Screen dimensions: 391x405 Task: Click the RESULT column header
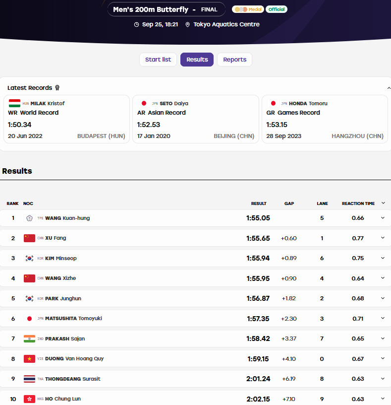259,203
